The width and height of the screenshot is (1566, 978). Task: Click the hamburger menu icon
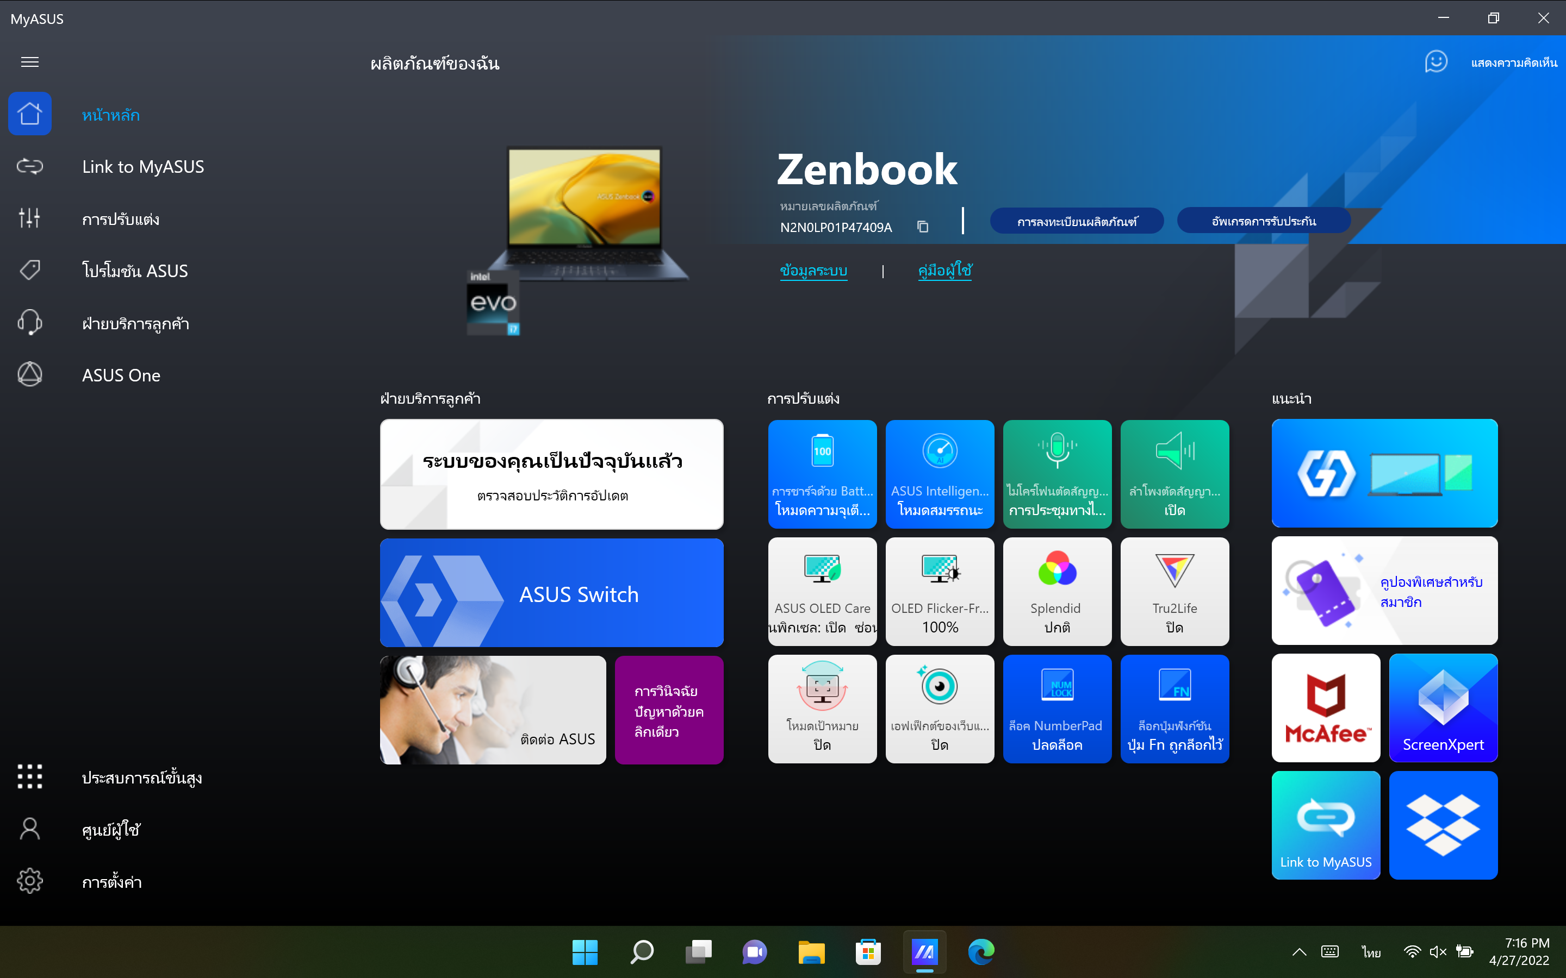[x=30, y=62]
